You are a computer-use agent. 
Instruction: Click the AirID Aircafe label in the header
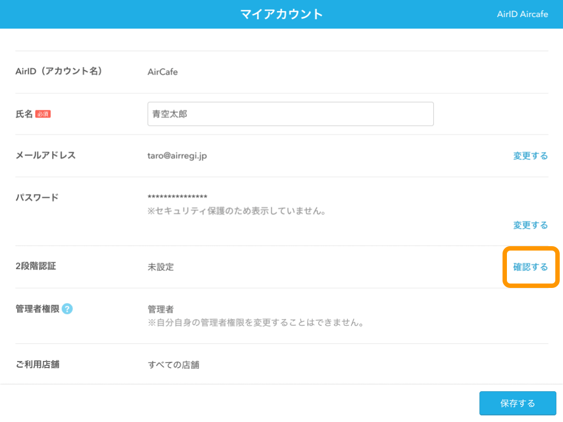coord(522,14)
